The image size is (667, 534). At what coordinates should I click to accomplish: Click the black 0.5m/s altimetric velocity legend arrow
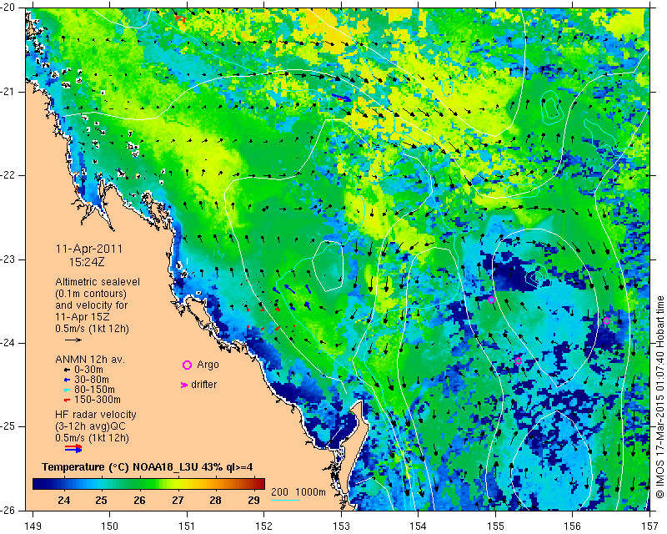pos(73,340)
